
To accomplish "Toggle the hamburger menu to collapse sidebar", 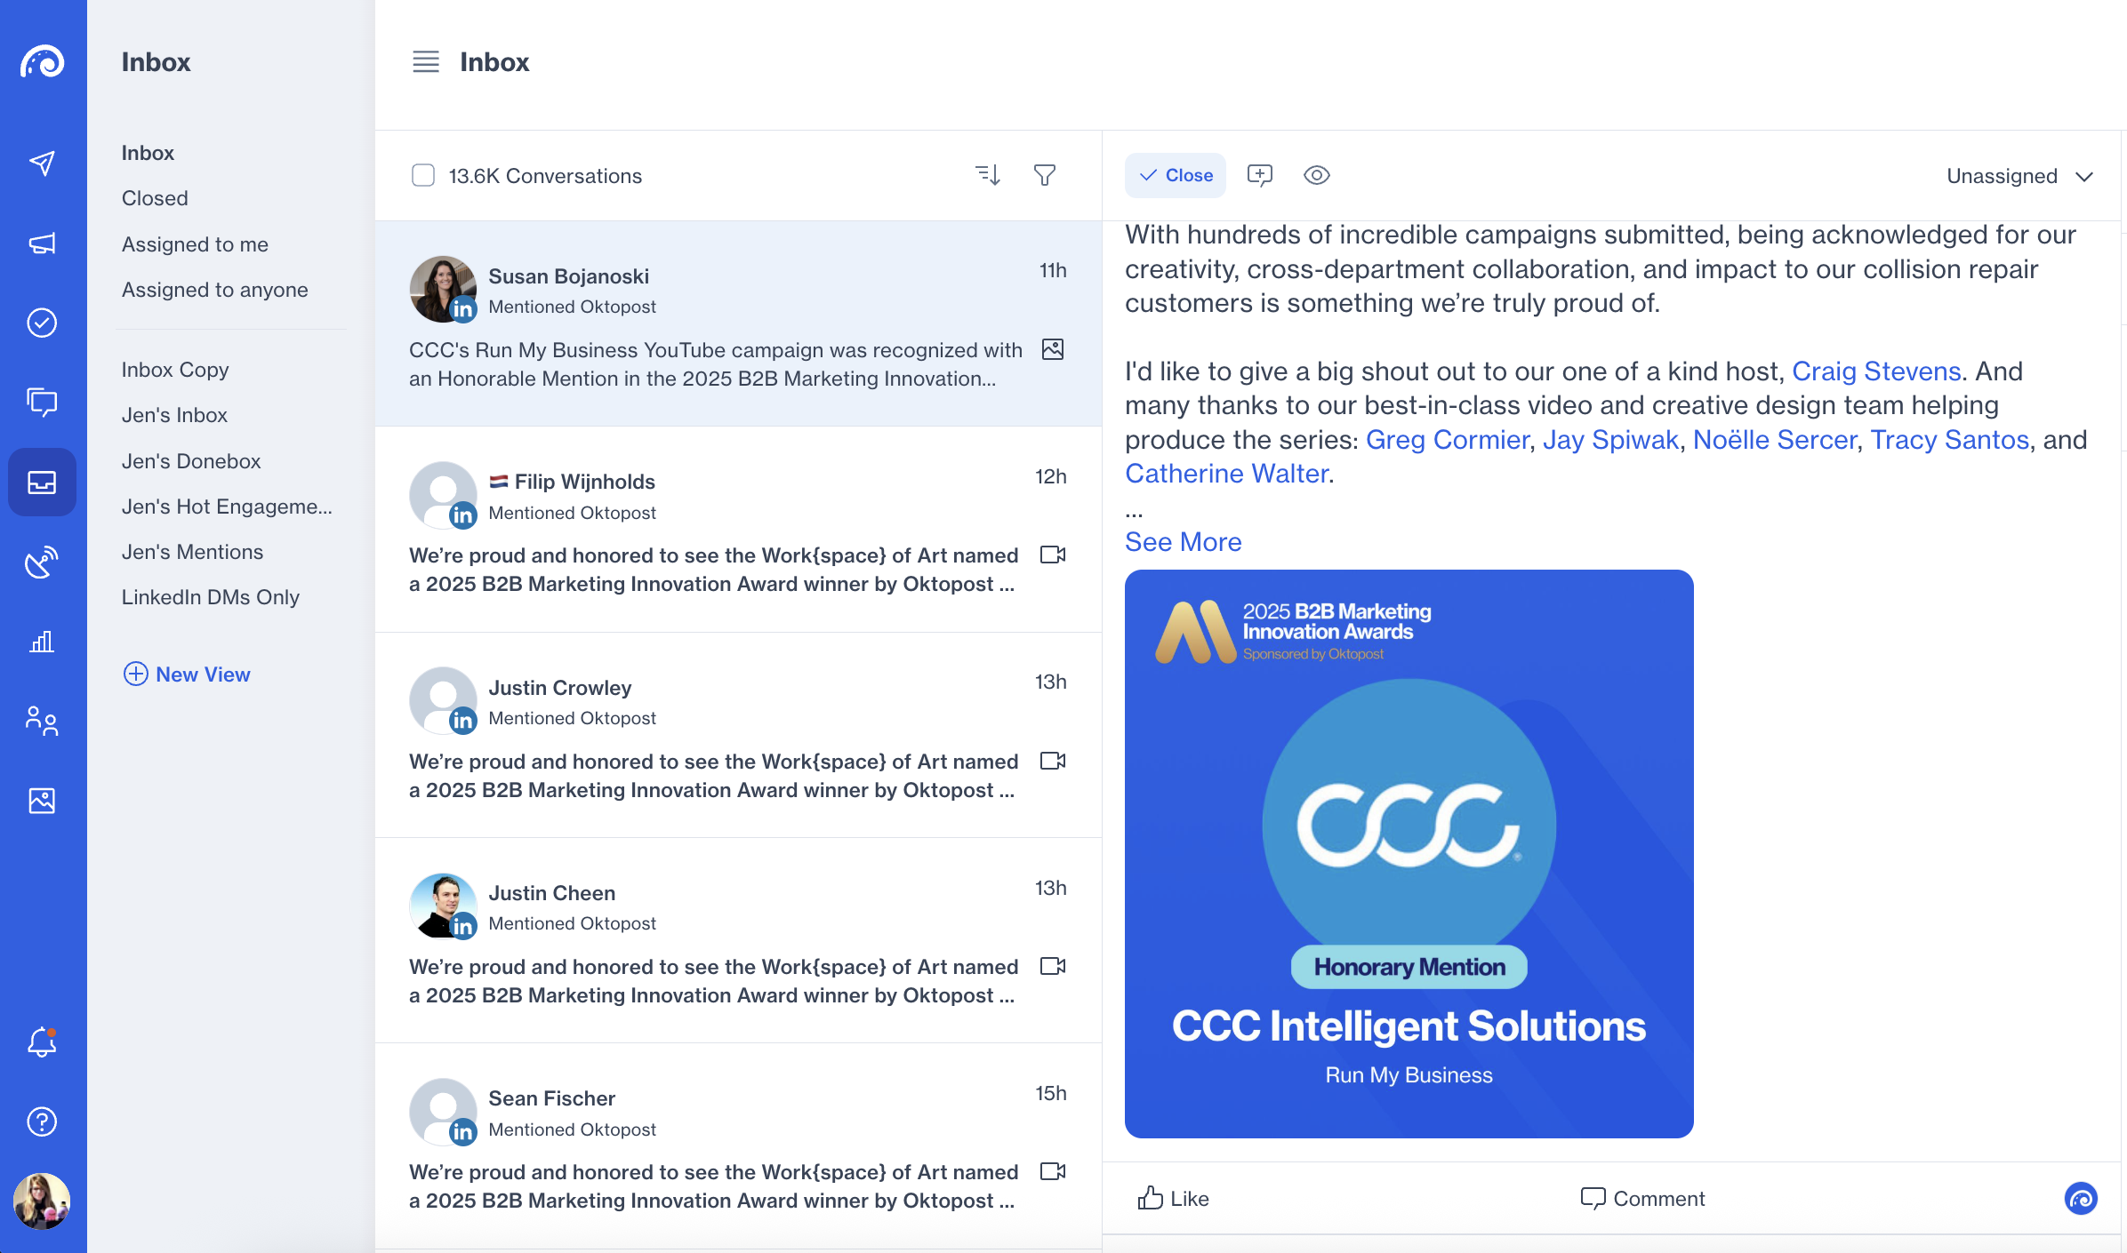I will point(426,62).
